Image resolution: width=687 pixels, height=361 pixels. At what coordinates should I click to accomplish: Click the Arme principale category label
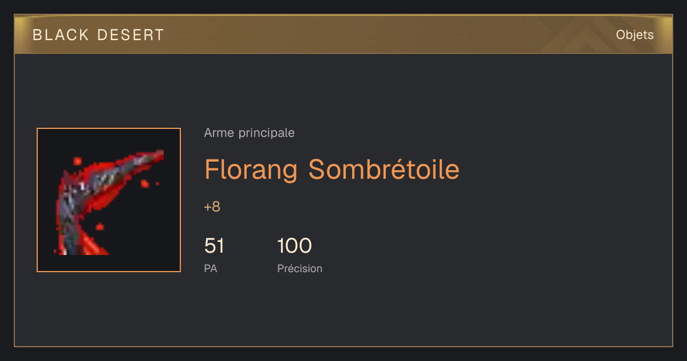point(249,133)
